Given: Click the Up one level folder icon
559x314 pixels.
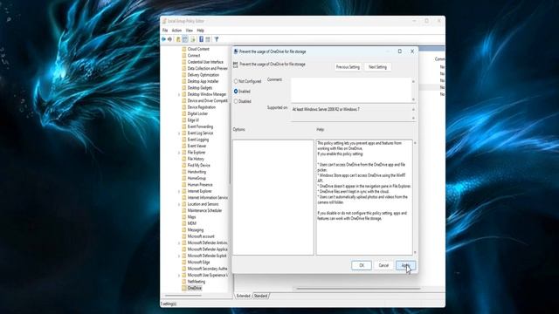Looking at the screenshot, I should coord(178,39).
